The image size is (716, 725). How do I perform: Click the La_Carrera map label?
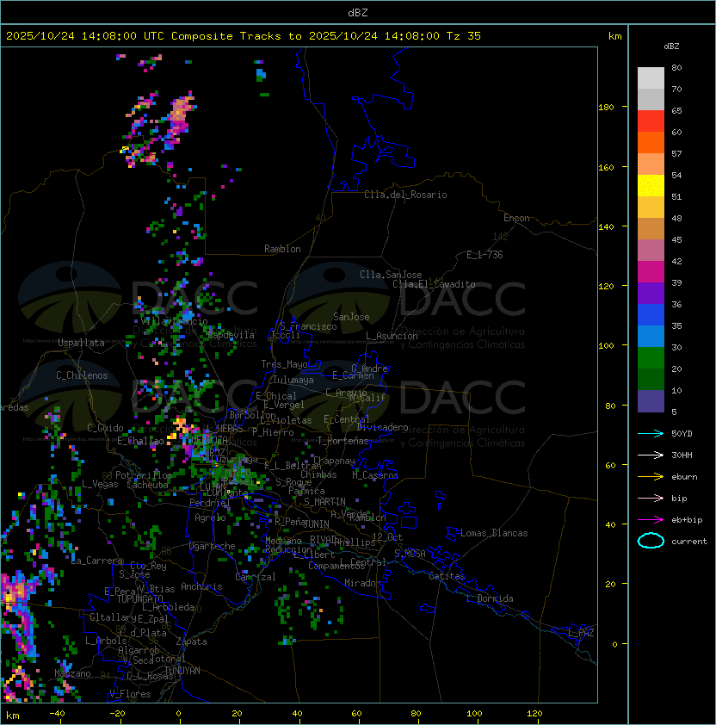click(97, 561)
